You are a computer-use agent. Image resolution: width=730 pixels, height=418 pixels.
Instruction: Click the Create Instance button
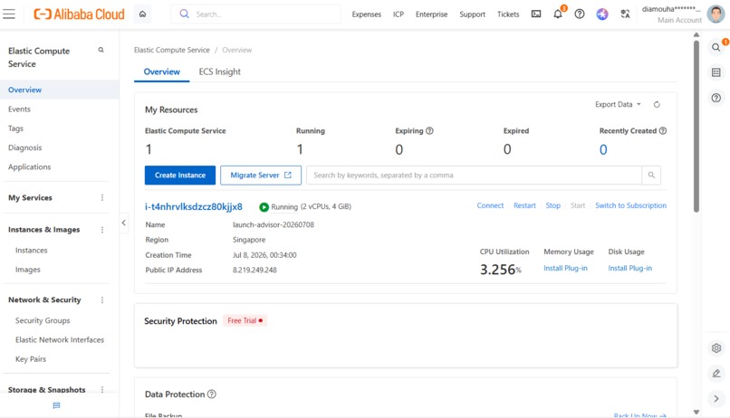180,176
